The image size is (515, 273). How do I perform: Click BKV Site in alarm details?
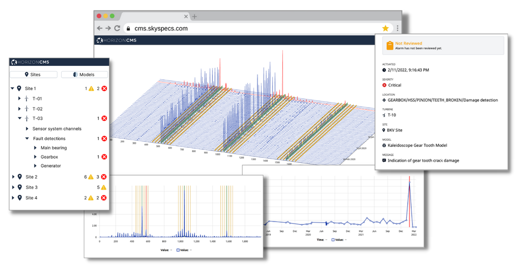395,130
